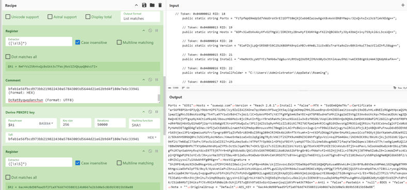Image resolution: width=407 pixels, height=190 pixels.
Task: Disable the Derive PBKDF2 key operation
Action: (x=150, y=112)
